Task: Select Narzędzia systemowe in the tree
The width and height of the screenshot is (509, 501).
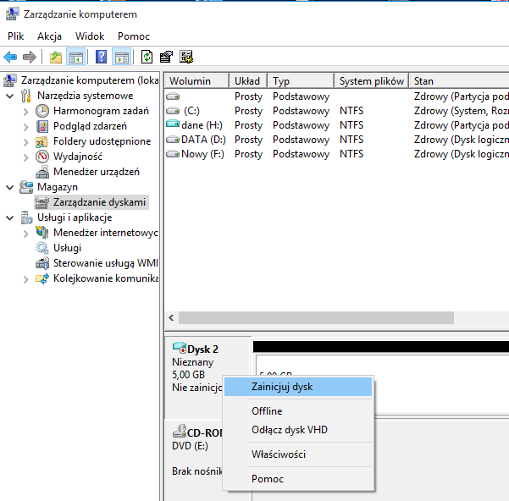Action: click(85, 96)
